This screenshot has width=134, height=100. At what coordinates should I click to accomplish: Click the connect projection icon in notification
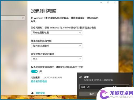tap(80, 77)
